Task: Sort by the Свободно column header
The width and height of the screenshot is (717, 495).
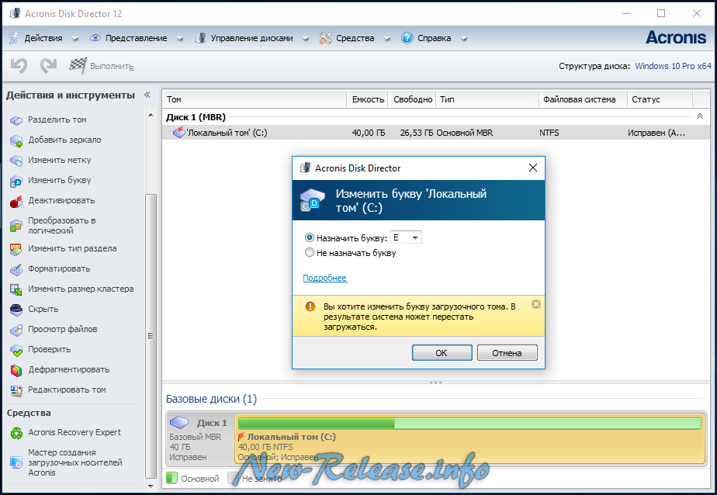Action: tap(411, 99)
